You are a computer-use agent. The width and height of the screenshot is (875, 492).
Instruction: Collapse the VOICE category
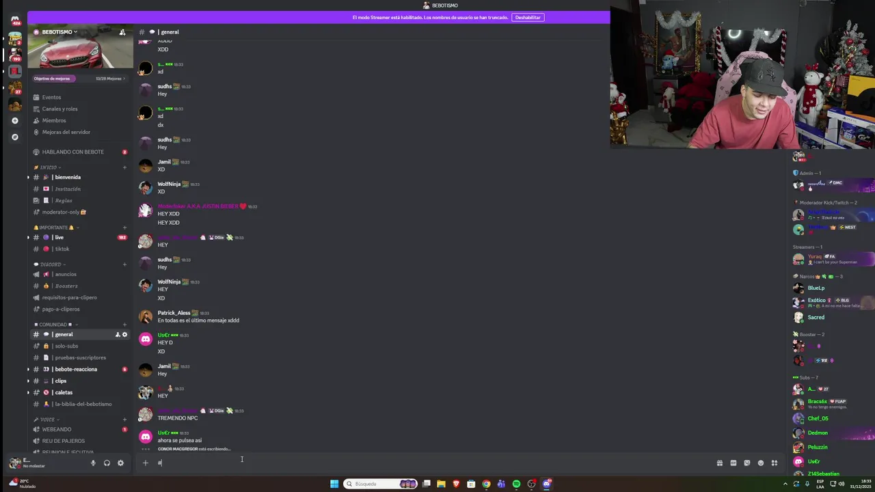click(x=46, y=420)
